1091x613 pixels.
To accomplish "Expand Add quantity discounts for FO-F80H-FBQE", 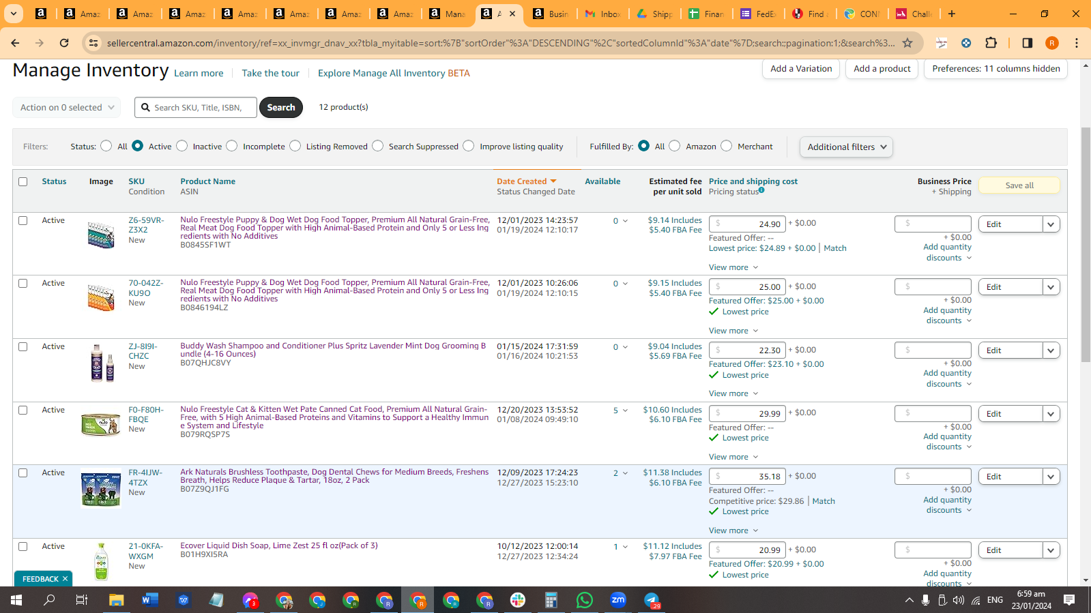I will pyautogui.click(x=948, y=442).
